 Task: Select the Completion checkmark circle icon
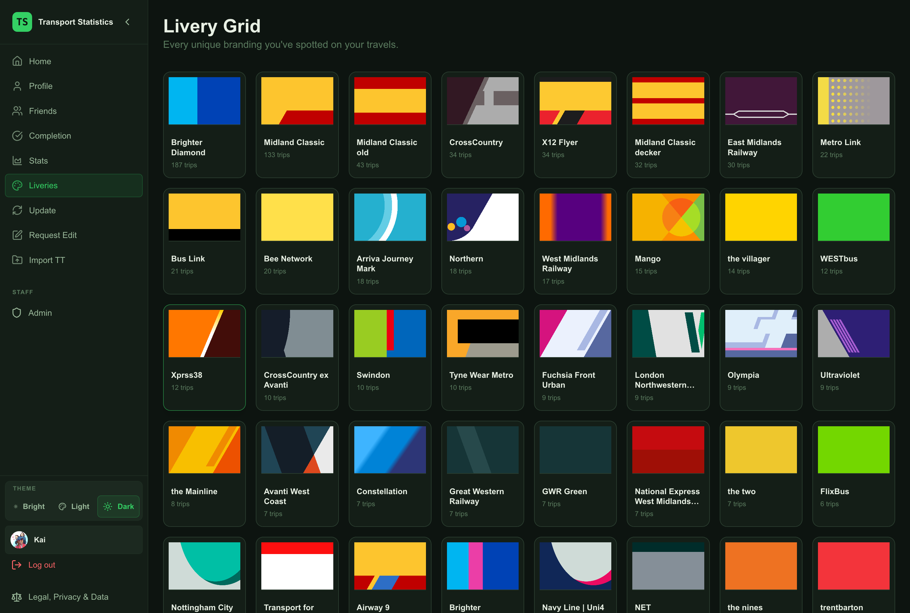17,136
